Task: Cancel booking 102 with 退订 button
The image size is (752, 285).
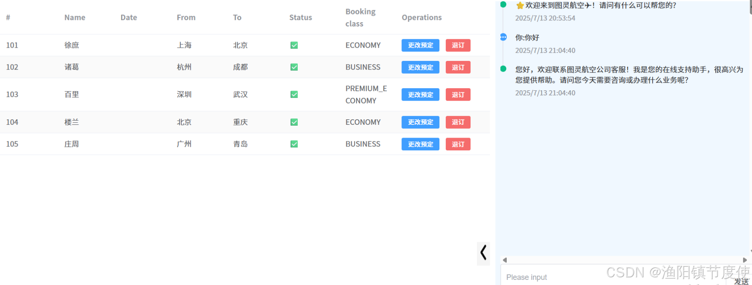Action: point(458,67)
